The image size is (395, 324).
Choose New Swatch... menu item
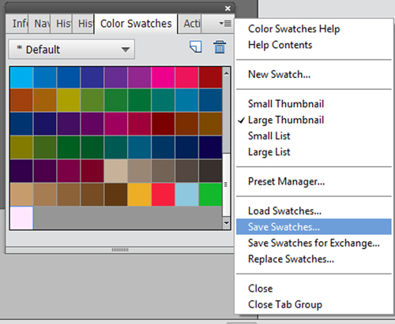click(x=279, y=74)
